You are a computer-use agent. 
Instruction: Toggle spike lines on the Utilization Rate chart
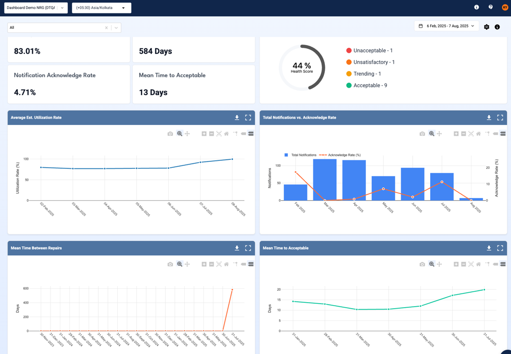(236, 133)
